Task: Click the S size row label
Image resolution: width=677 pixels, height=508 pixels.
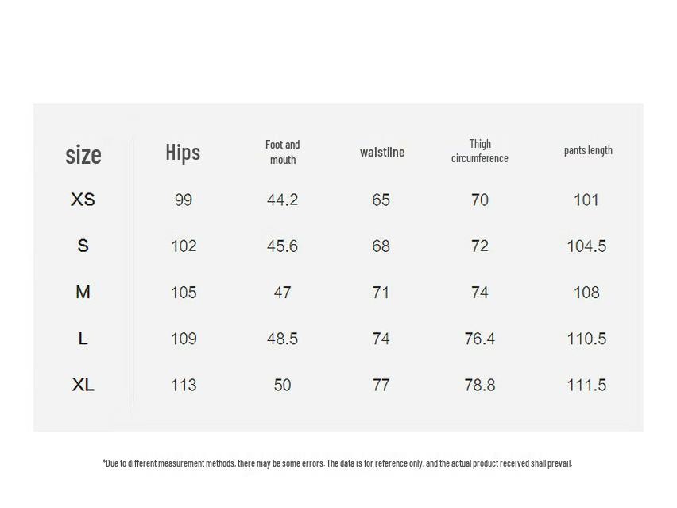Action: (x=83, y=246)
